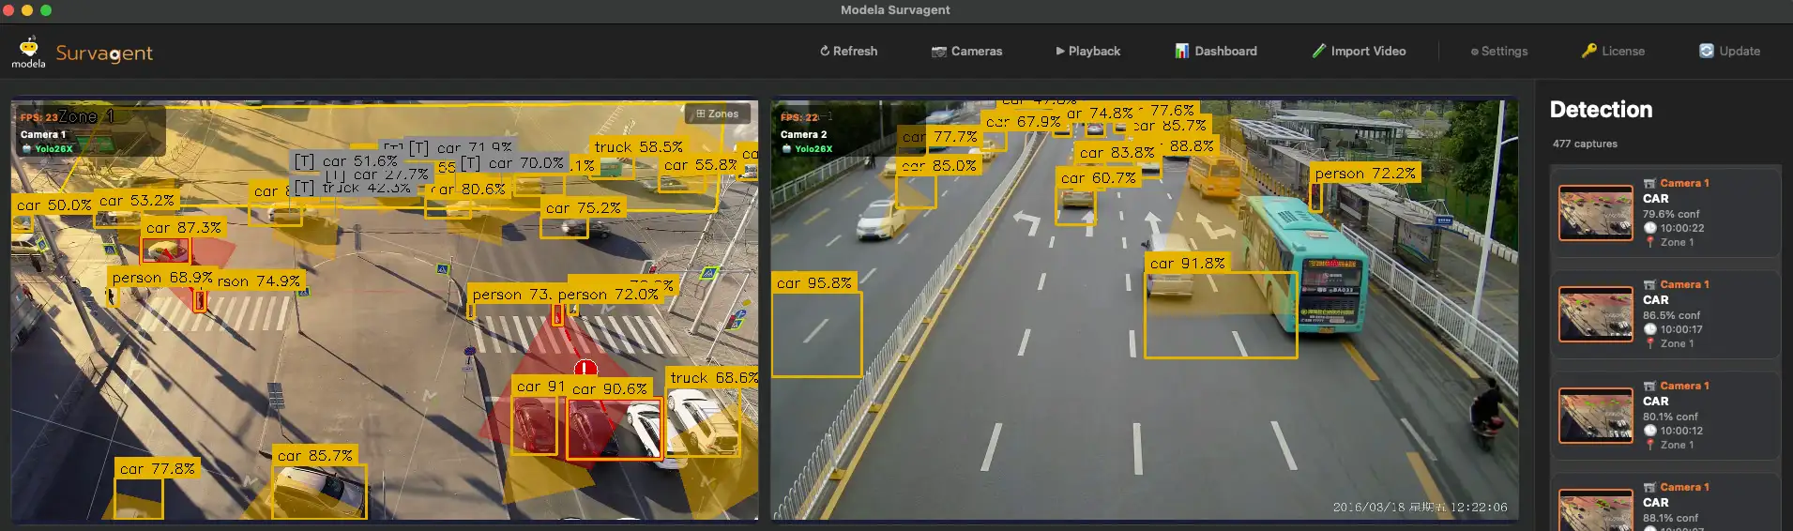Open the License page
1793x531 pixels.
click(x=1613, y=51)
